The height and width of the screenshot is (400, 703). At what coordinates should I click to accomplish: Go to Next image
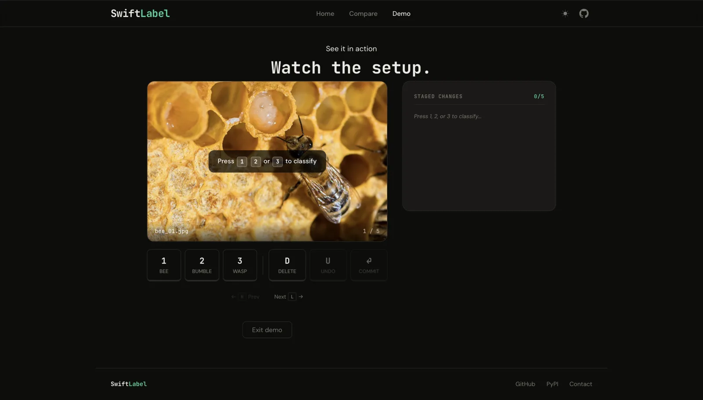(x=289, y=297)
